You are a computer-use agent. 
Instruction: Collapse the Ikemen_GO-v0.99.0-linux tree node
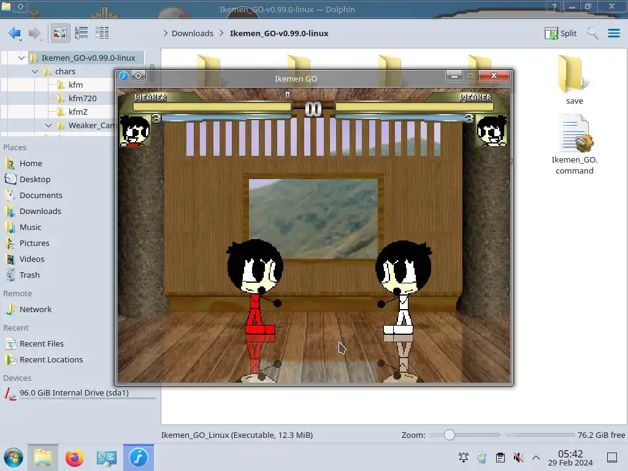pos(21,58)
